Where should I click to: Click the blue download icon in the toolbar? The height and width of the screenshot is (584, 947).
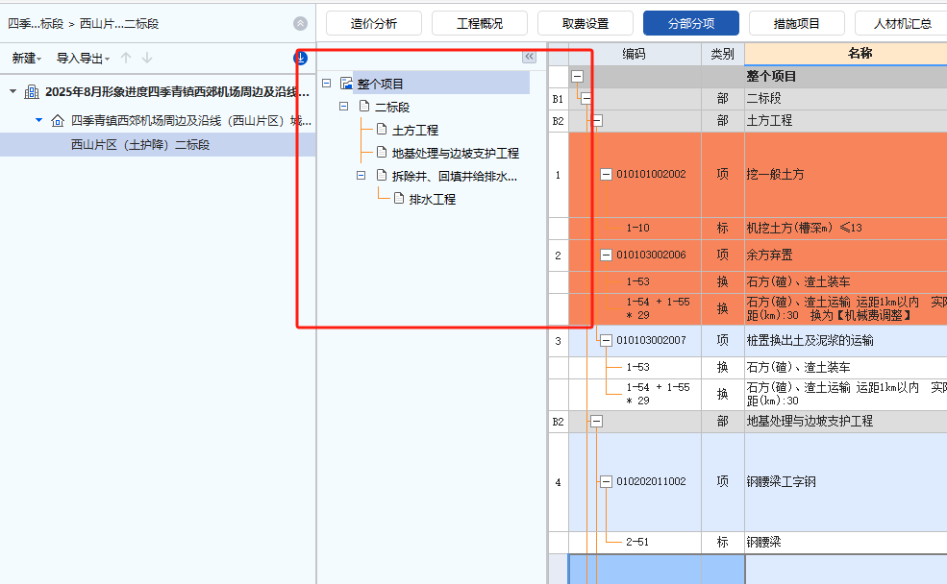click(x=301, y=58)
